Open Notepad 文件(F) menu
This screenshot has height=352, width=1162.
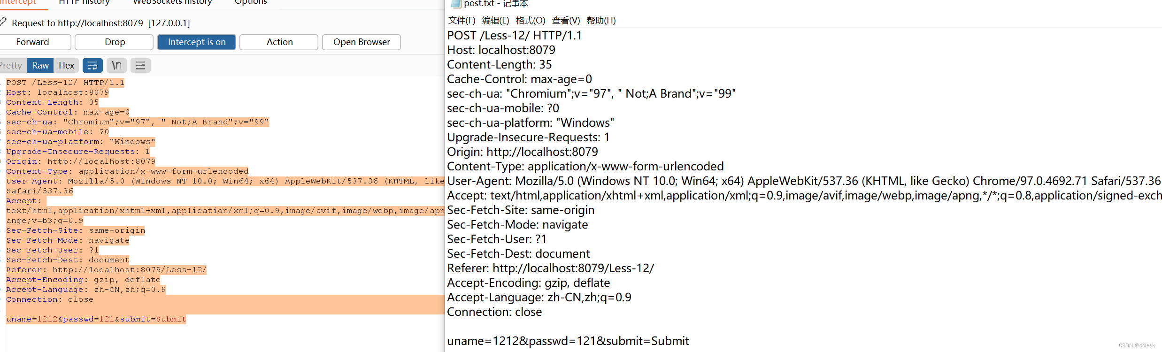tap(462, 20)
